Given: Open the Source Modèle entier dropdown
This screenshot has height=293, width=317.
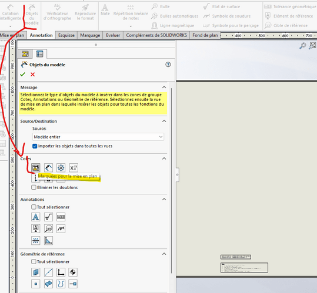Looking at the screenshot, I should coord(98,137).
